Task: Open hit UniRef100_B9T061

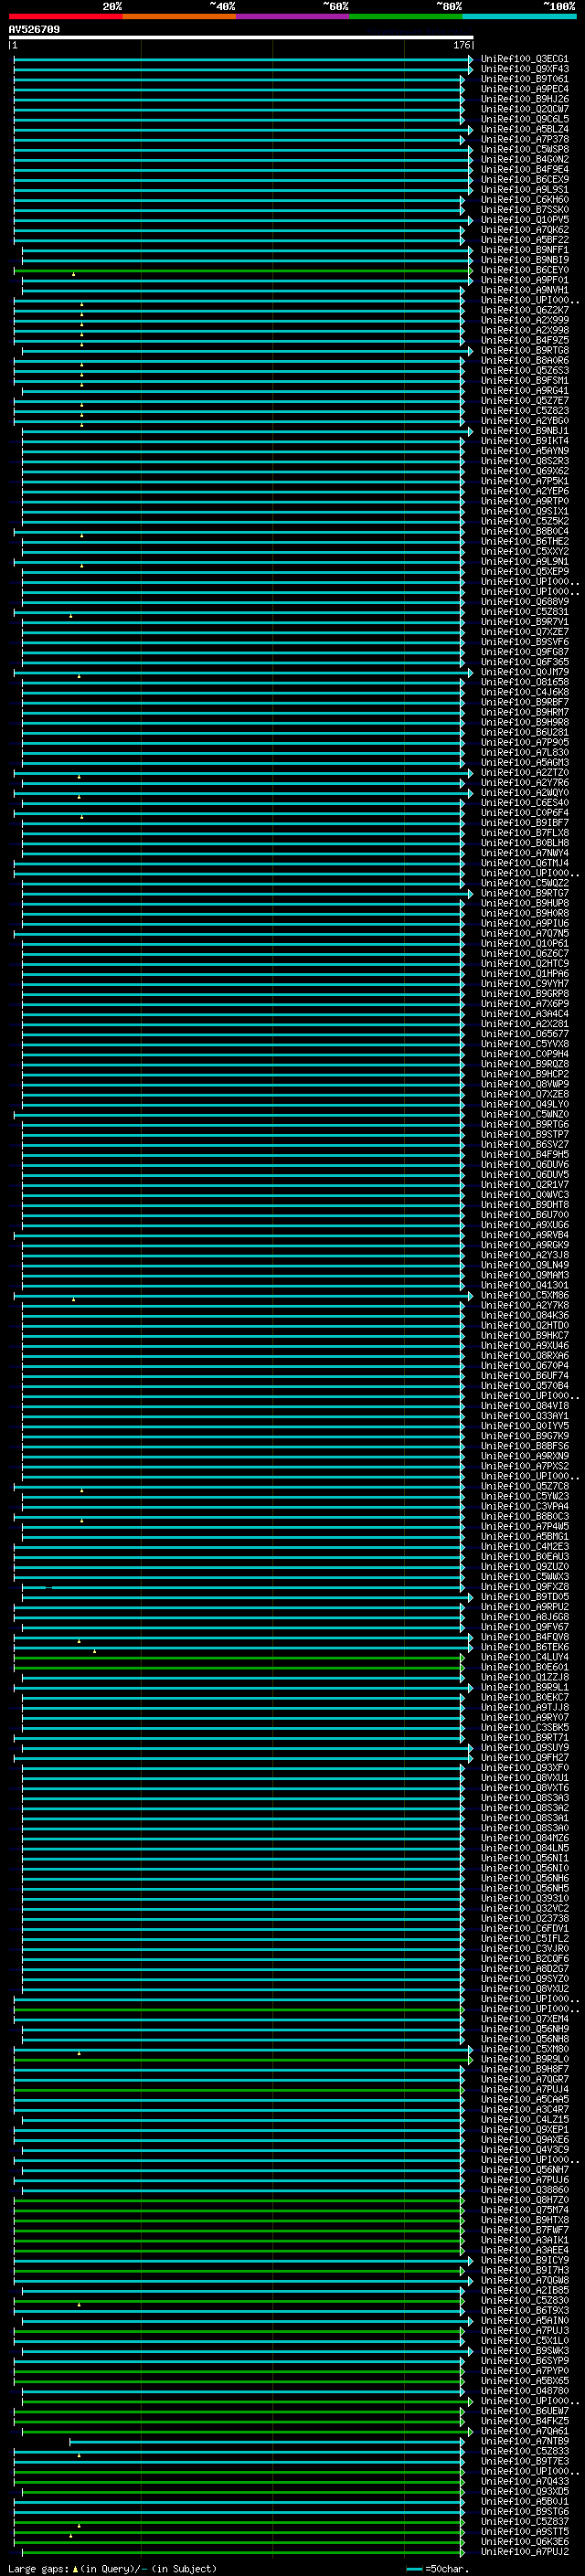Action: 524,79
